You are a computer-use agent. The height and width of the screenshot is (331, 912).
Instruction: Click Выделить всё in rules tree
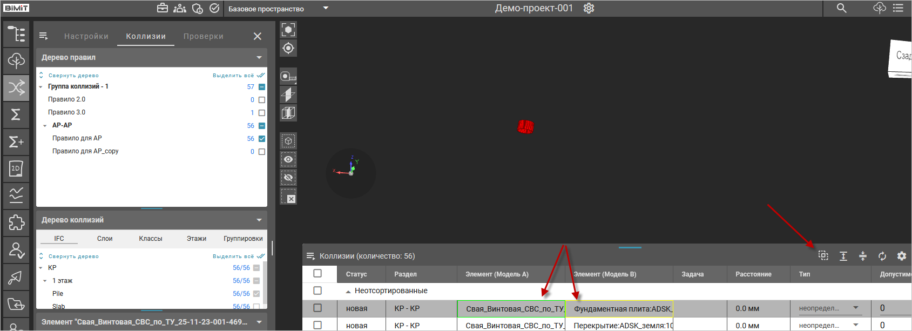(x=233, y=76)
